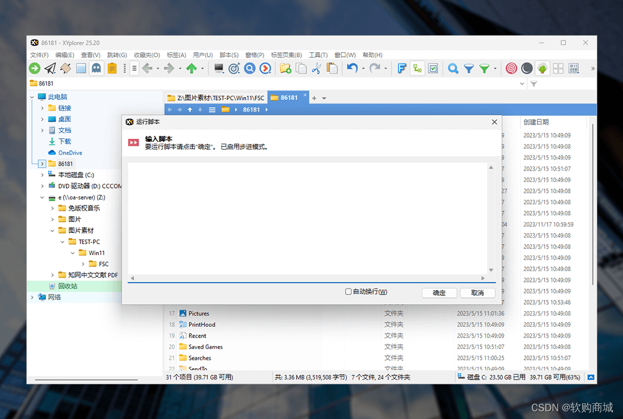Click the script box scroll down arrow
This screenshot has width=623, height=419.
coord(491,270)
